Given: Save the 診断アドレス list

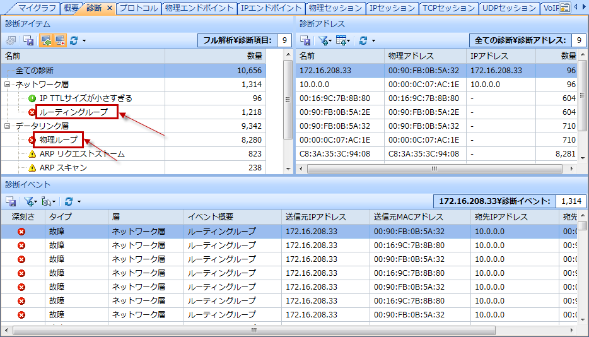Looking at the screenshot, I should tap(306, 40).
